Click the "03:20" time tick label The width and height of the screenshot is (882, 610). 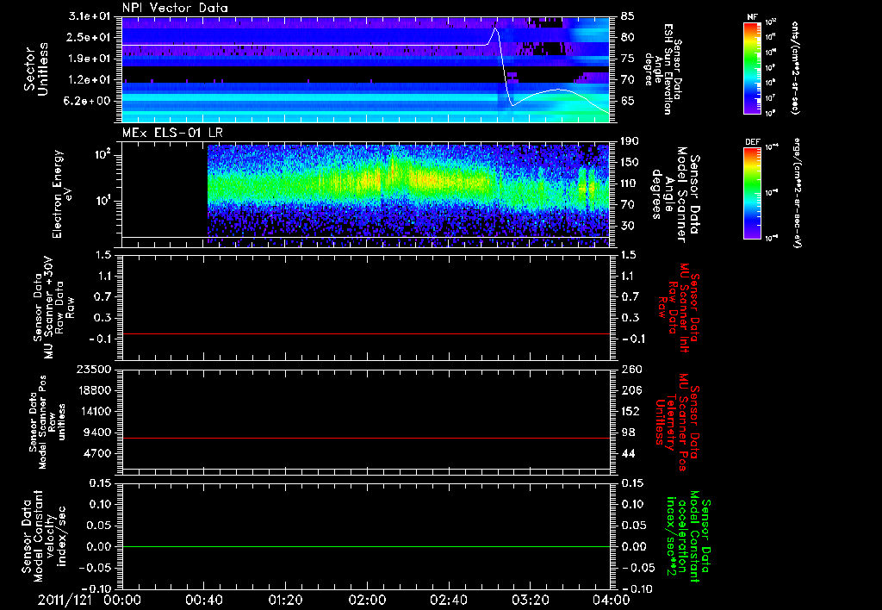pyautogui.click(x=530, y=600)
